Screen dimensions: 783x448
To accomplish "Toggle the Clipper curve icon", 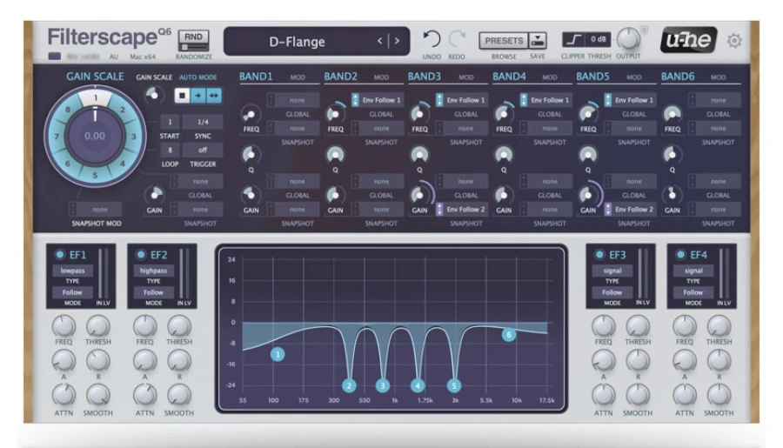I will [574, 39].
